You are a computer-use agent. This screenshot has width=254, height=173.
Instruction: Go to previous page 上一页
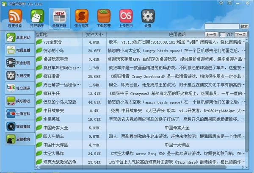point(211,35)
